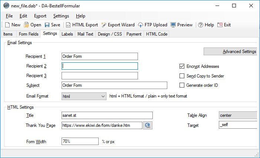Browse for Thank You Page with globe icon
This screenshot has height=158, width=260.
(x=148, y=125)
